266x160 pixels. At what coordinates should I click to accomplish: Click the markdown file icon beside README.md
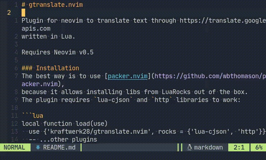[38, 147]
